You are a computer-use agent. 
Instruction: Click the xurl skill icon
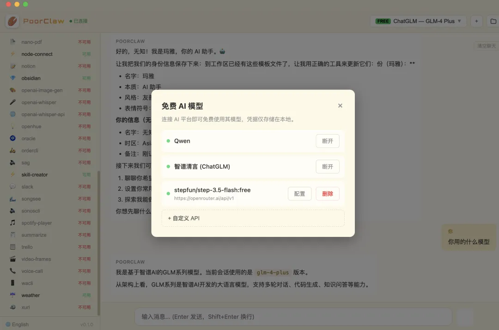pos(13,307)
